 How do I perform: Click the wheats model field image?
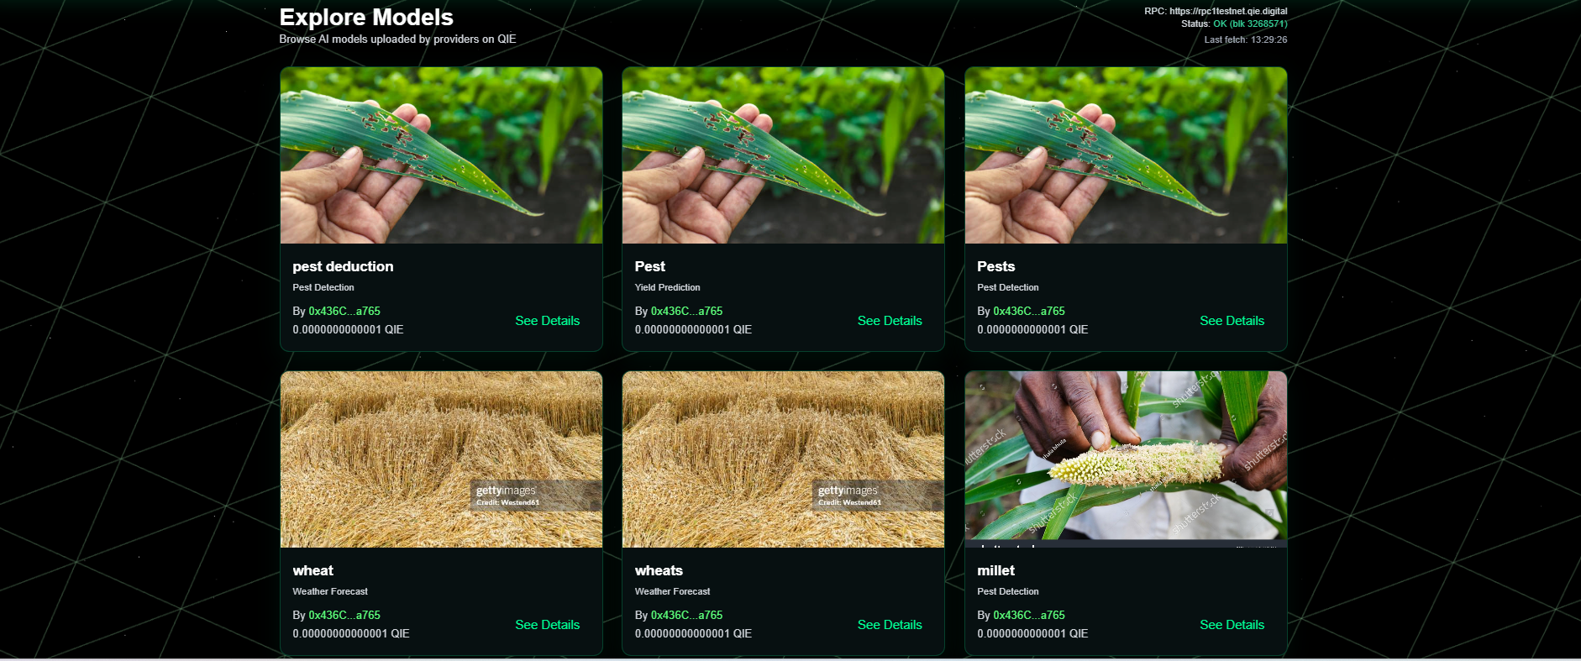783,459
